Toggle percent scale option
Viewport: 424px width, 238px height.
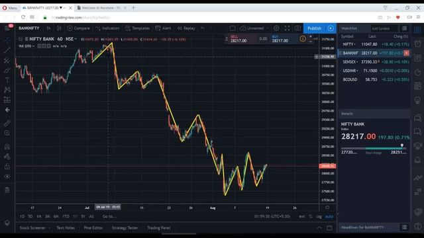click(x=311, y=216)
